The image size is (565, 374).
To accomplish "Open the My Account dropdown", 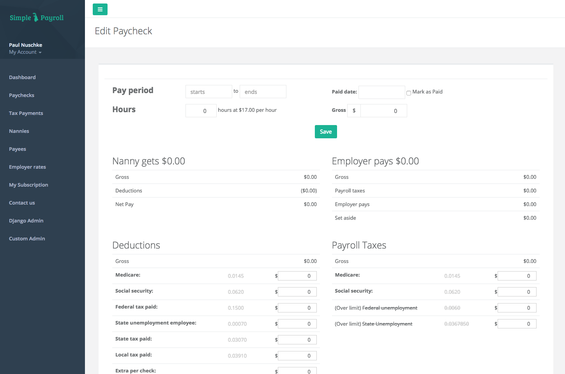I will point(25,52).
